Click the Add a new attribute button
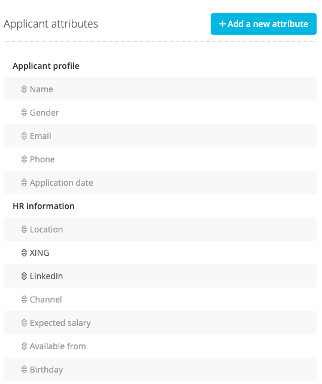 pos(263,24)
